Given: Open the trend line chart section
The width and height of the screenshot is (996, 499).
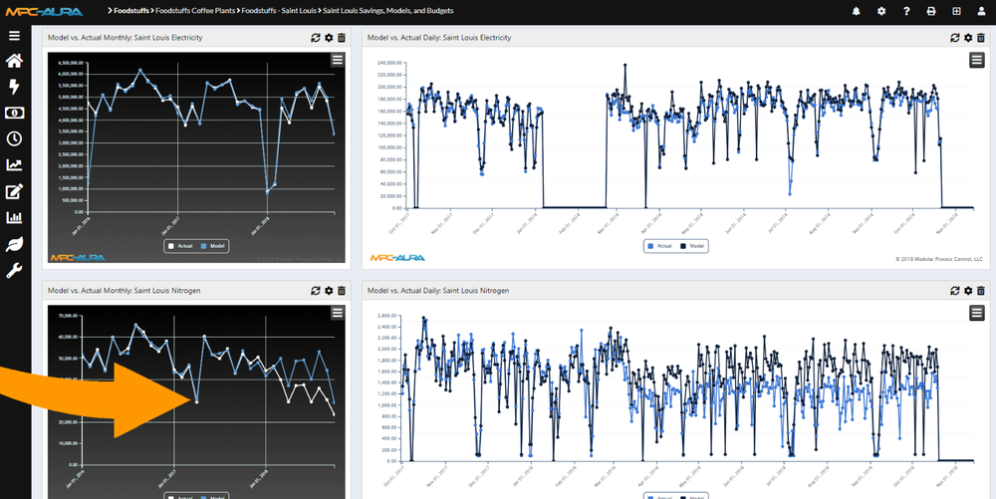Looking at the screenshot, I should pos(14,165).
